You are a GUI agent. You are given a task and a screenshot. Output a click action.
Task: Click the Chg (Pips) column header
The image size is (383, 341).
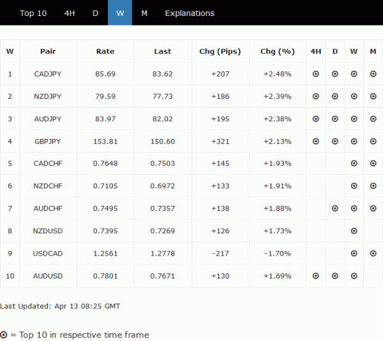(x=220, y=52)
